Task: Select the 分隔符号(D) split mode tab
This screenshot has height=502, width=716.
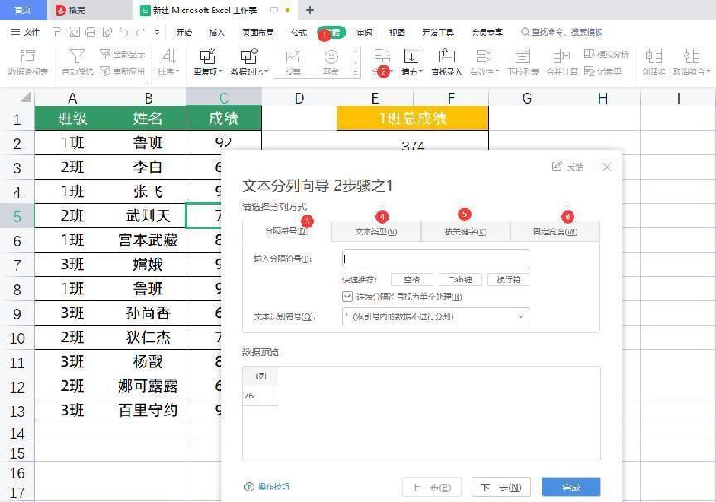Action: [286, 231]
